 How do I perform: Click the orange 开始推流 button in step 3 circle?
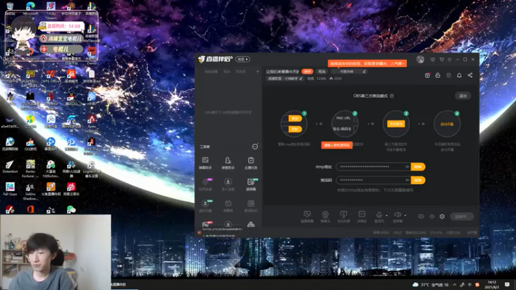(x=395, y=124)
